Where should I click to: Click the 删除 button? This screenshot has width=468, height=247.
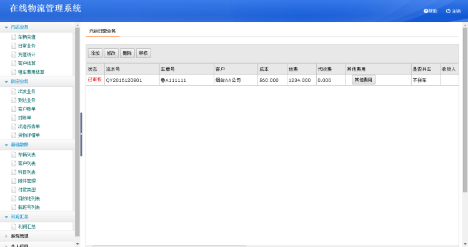127,53
